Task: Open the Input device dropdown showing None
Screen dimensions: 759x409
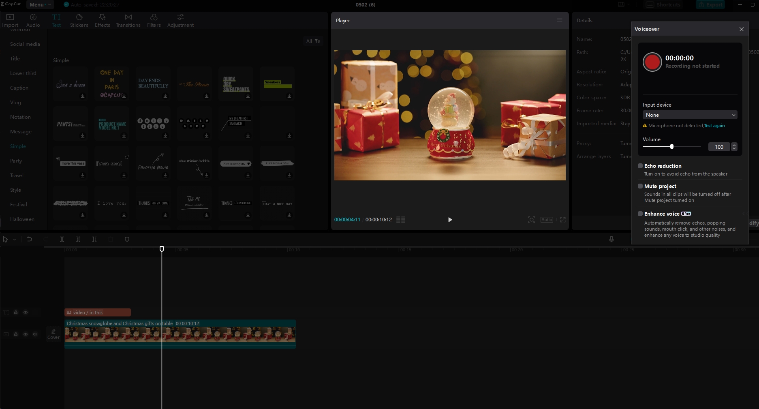Action: (690, 115)
